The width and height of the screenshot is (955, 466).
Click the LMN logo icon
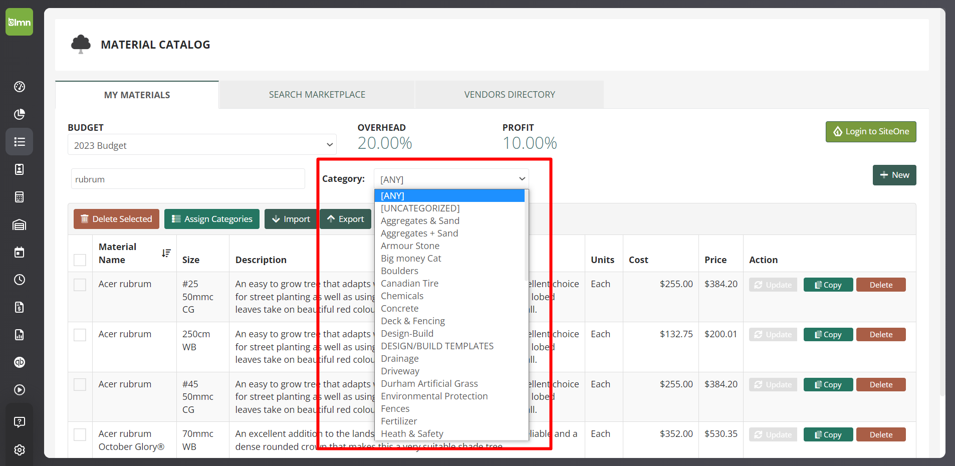pos(19,22)
